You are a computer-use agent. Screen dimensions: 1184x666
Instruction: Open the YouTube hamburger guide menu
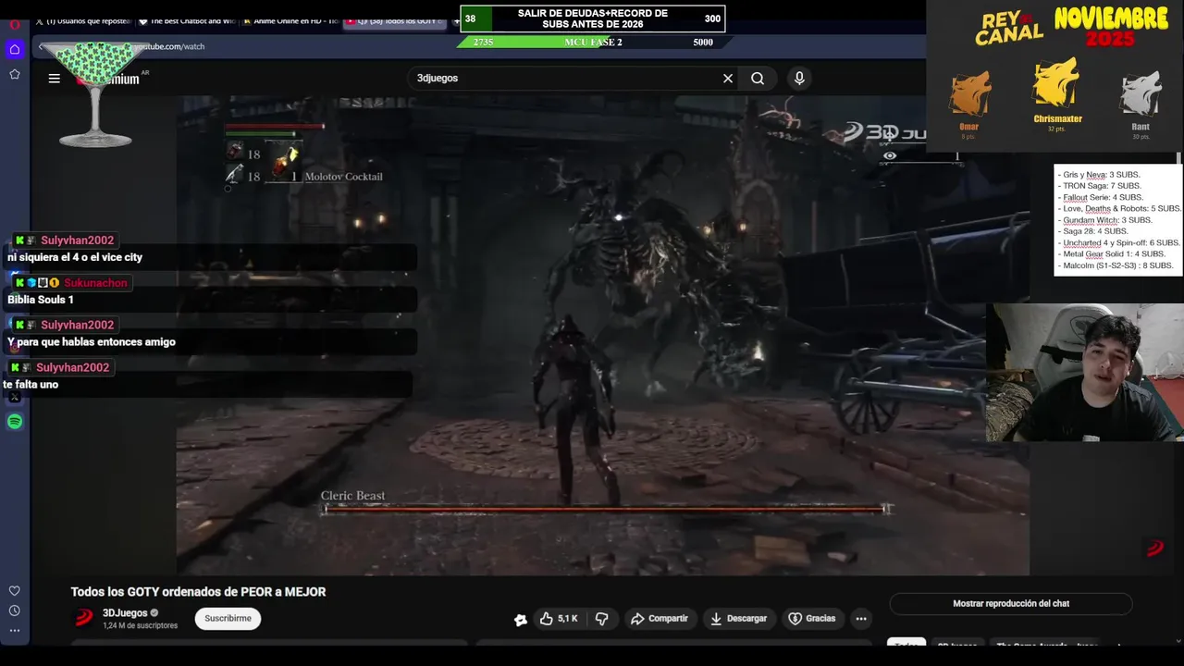tap(54, 79)
